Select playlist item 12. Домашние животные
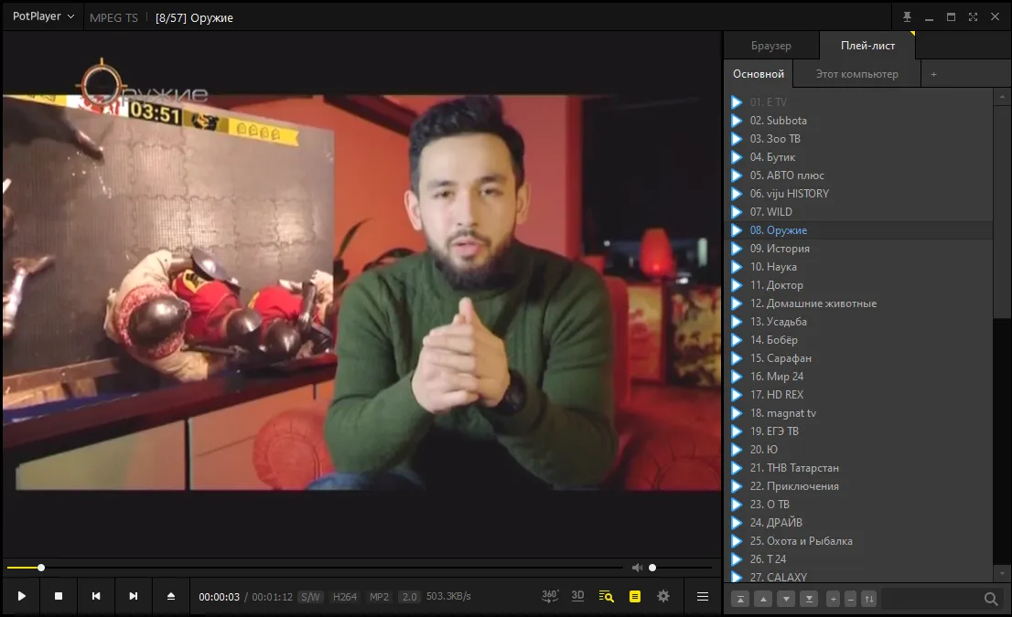This screenshot has height=617, width=1012. (858, 303)
